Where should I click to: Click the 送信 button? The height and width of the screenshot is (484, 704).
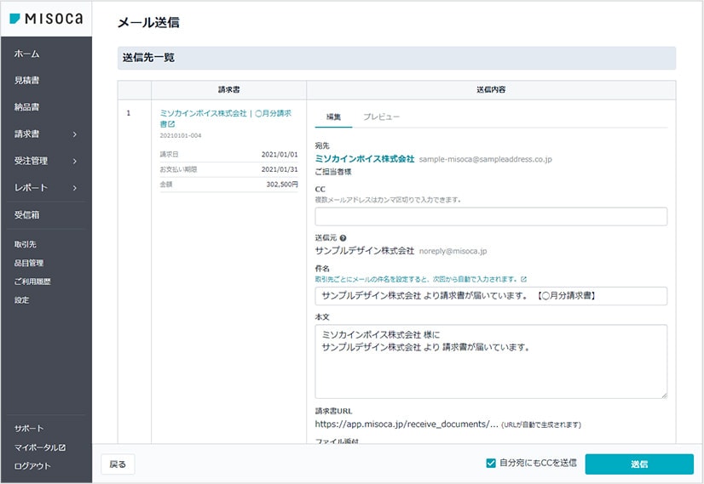click(639, 464)
